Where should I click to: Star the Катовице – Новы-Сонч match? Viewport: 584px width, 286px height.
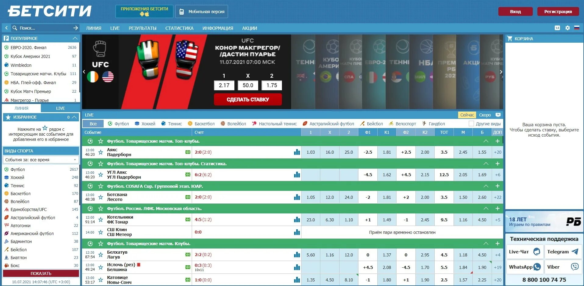[101, 280]
